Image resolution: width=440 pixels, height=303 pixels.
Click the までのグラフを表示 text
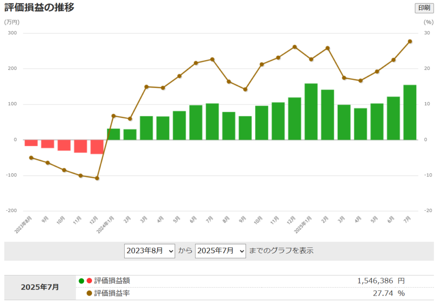click(x=281, y=251)
